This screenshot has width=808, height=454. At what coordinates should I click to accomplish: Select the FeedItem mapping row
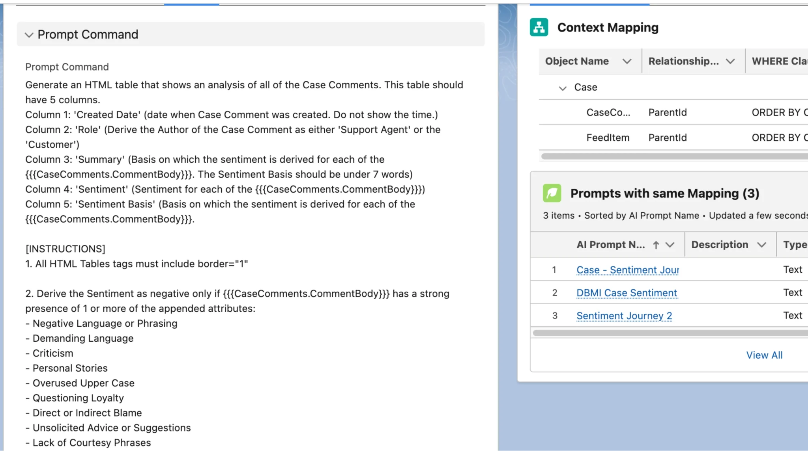tap(608, 138)
